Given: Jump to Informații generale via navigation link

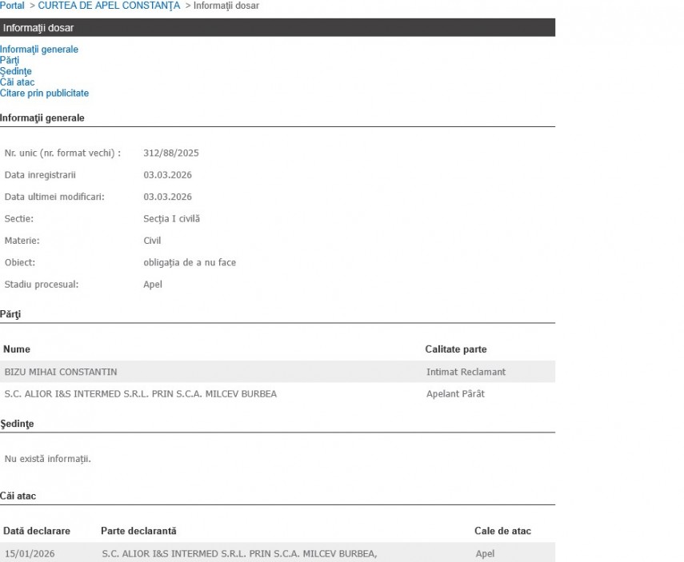Looking at the screenshot, I should point(39,50).
